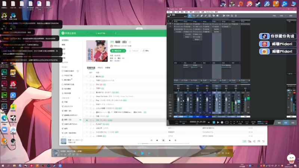The width and height of the screenshot is (299, 168).
Task: Open the last menu item after Studio One menu
Action: pos(216,12)
